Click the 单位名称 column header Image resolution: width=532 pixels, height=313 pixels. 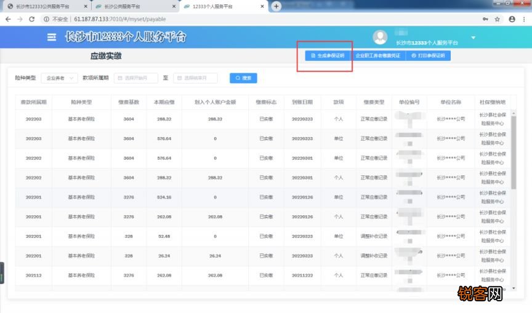point(451,102)
